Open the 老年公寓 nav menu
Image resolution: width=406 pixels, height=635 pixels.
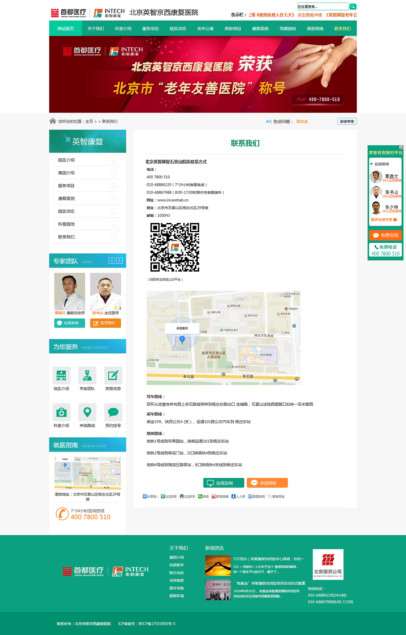(205, 29)
